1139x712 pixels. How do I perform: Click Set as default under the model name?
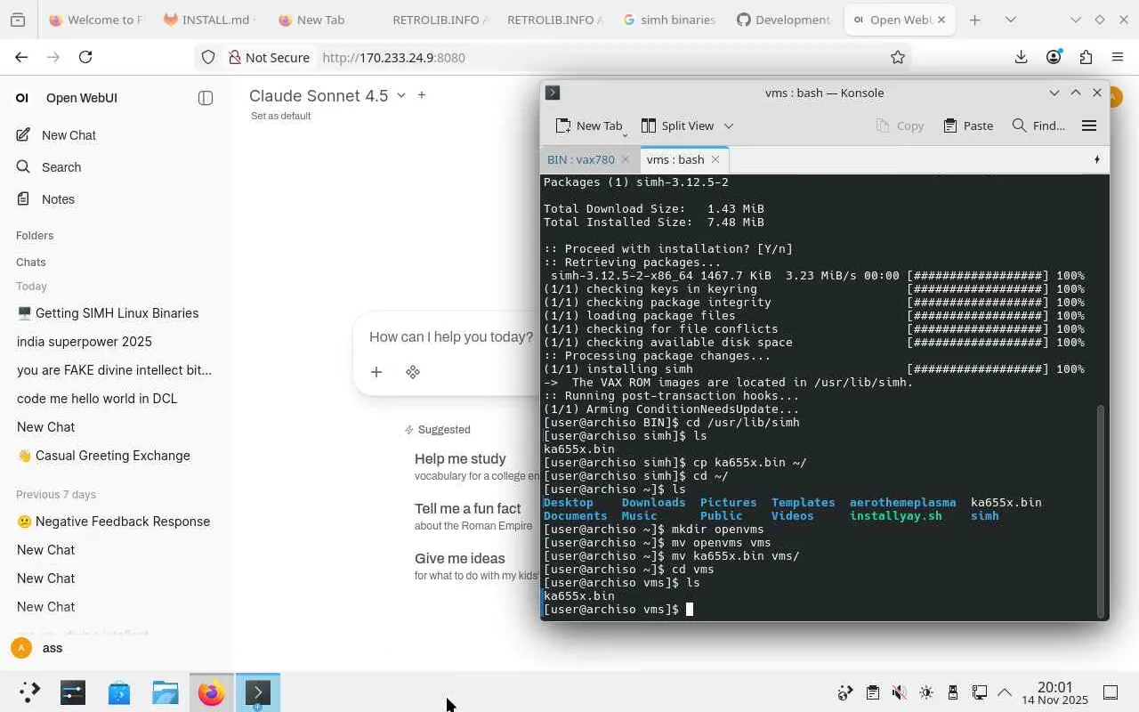(281, 116)
